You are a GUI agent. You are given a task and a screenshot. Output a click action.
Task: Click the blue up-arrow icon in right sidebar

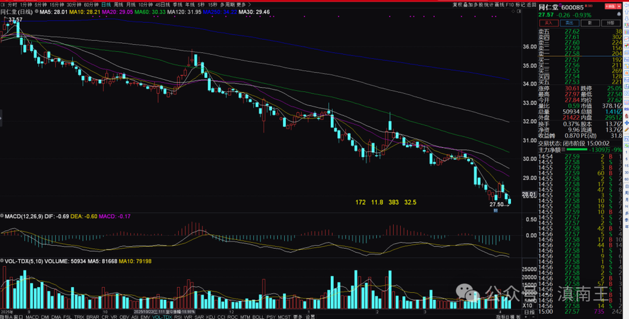tap(626, 12)
